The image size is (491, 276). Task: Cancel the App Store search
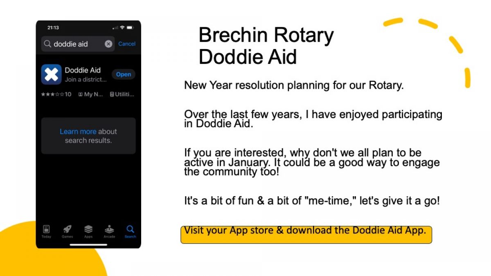127,44
